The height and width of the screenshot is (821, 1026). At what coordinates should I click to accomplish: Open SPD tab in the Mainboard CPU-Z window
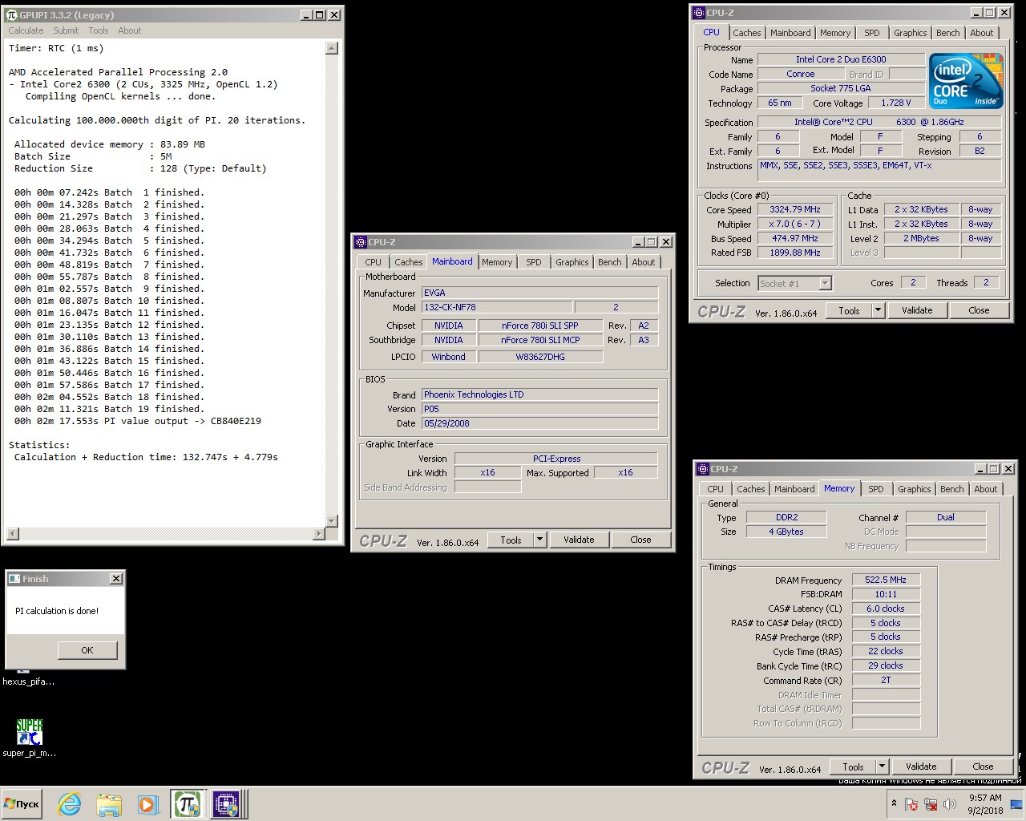click(x=534, y=262)
